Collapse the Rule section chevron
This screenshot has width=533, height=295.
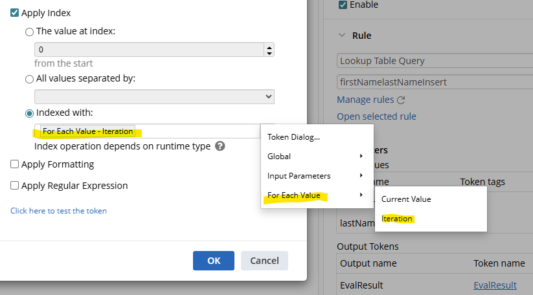(x=342, y=36)
